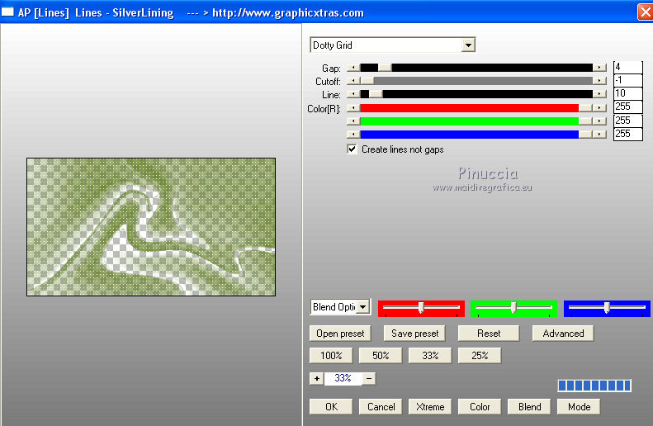Click the Mode button
Image resolution: width=653 pixels, height=426 pixels.
pyautogui.click(x=579, y=407)
